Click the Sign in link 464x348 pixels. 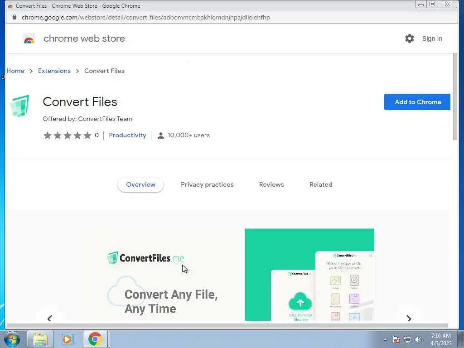[x=432, y=39]
